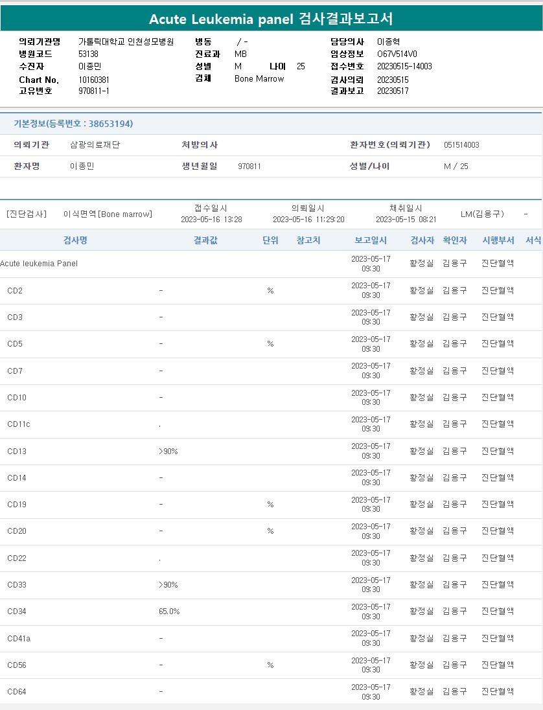The width and height of the screenshot is (543, 710).
Task: Click the CD64 test name
Action: tap(17, 692)
